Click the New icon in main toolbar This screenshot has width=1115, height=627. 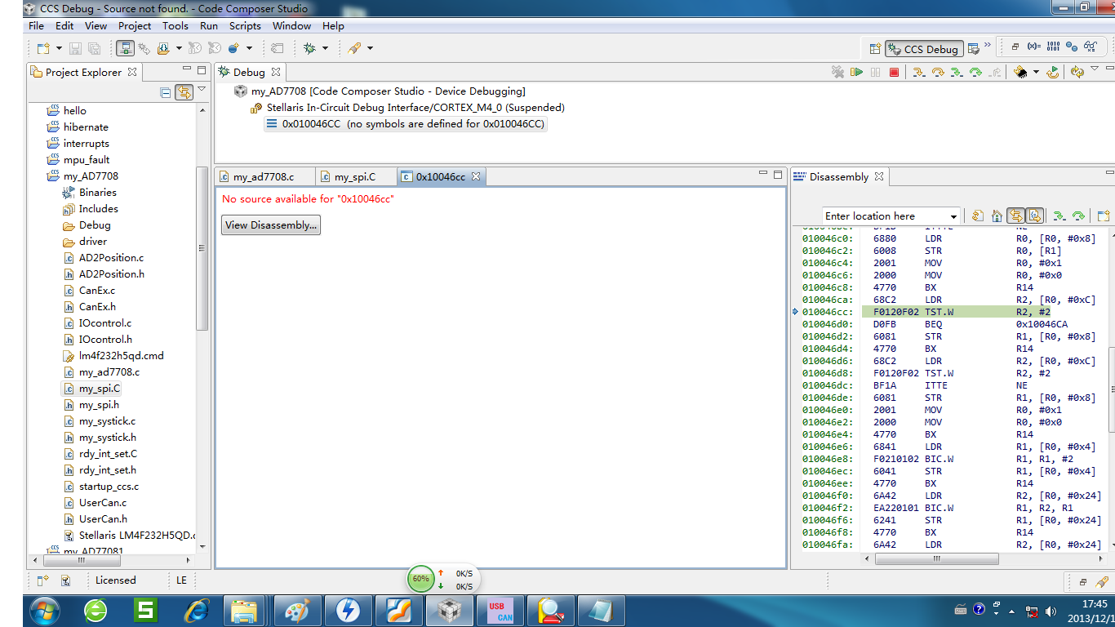coord(42,48)
